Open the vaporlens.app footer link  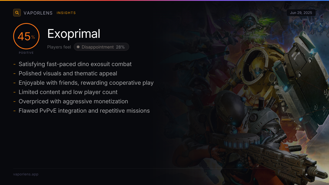(x=26, y=174)
